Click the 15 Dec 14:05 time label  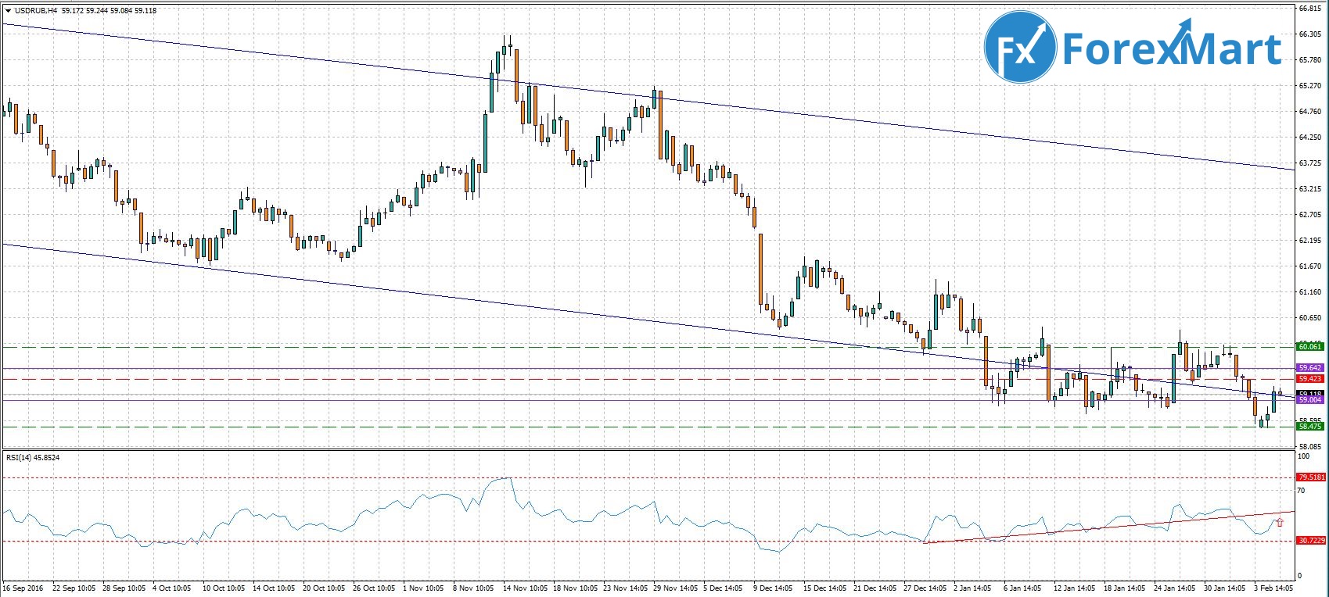pos(825,587)
